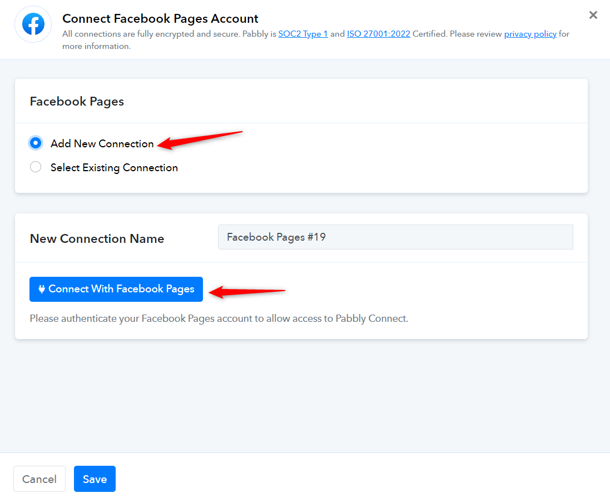Click the plug icon on Connect button

[x=42, y=289]
